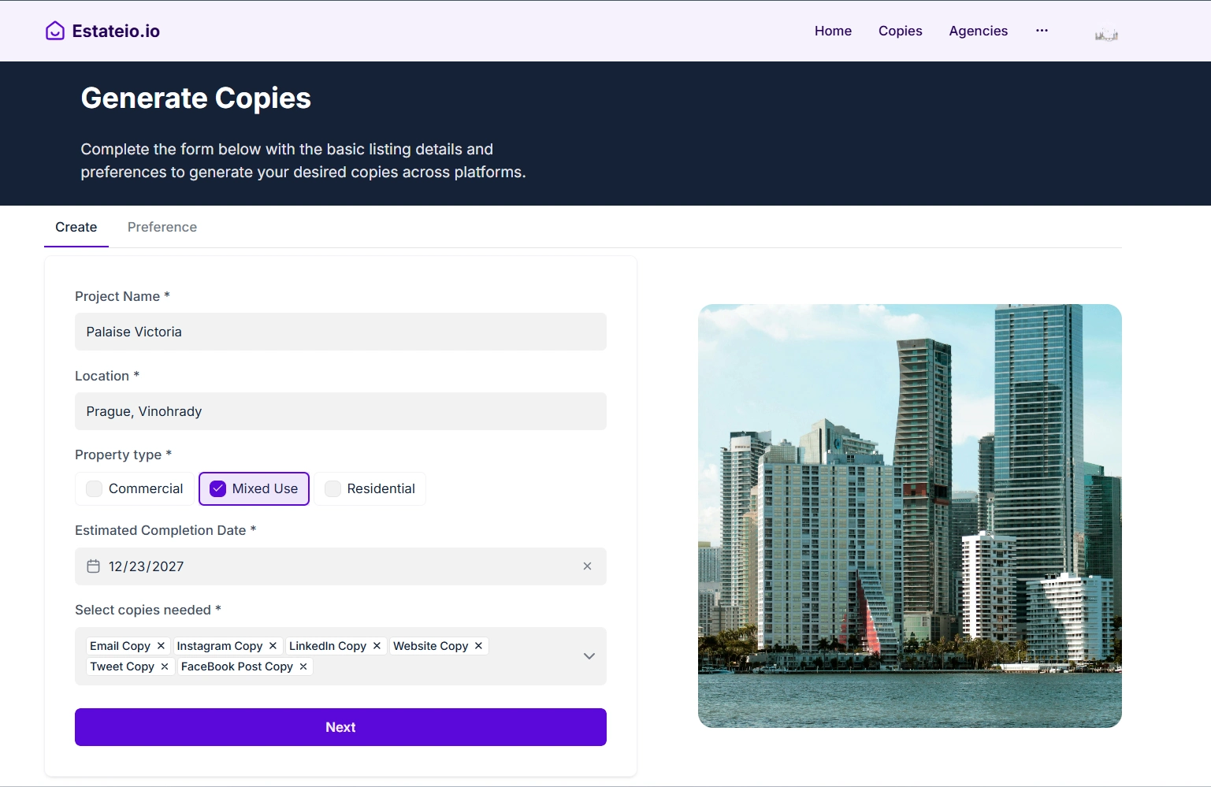Screen dimensions: 1211x787
Task: Uncheck the Mixed Use property type
Action: pyautogui.click(x=218, y=488)
